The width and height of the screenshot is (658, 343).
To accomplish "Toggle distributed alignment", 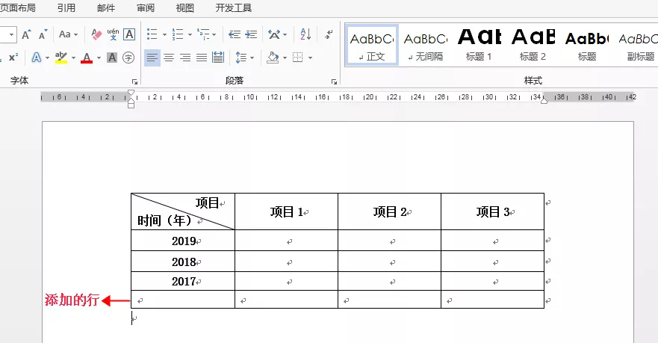I will pos(218,58).
